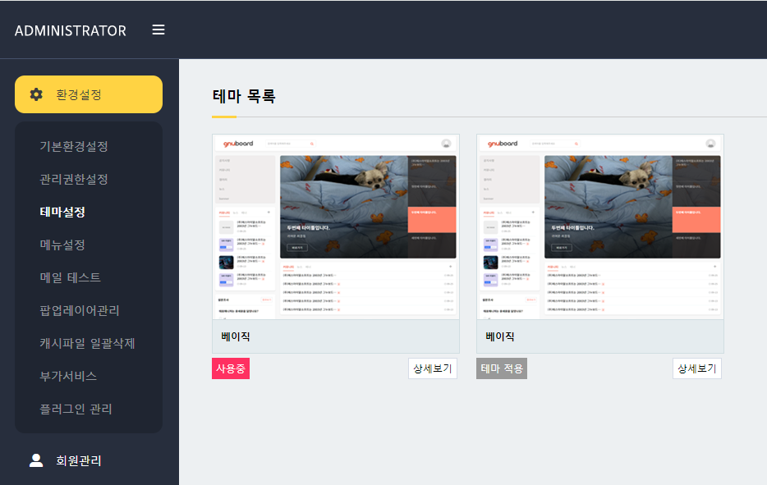
Task: Open 상세보기 for the in-use theme
Action: click(433, 368)
